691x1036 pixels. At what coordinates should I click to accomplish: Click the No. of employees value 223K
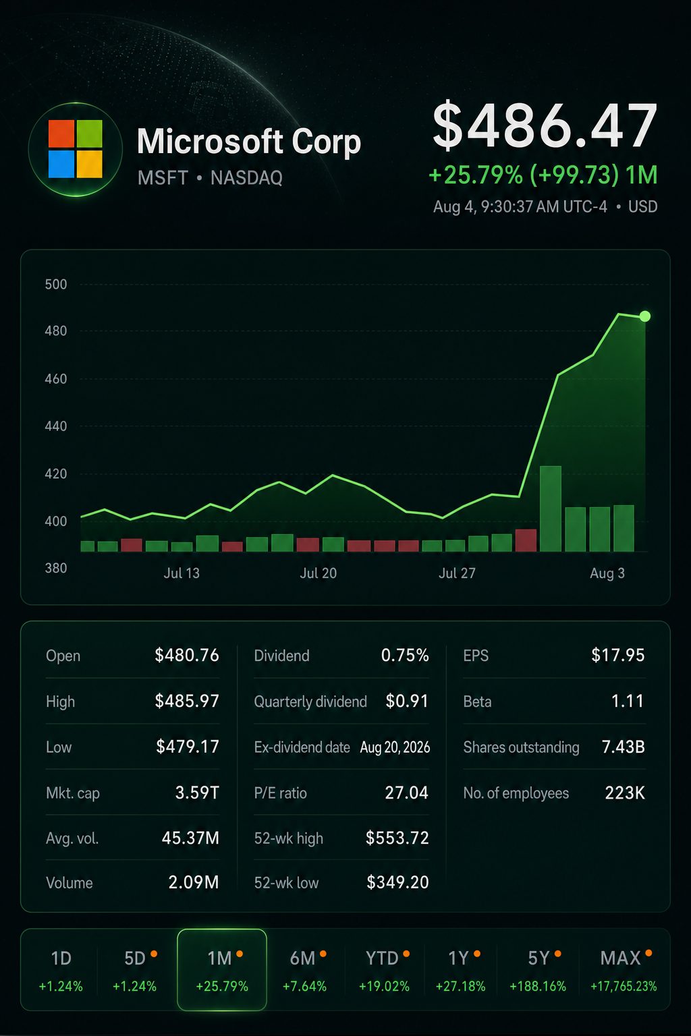625,793
